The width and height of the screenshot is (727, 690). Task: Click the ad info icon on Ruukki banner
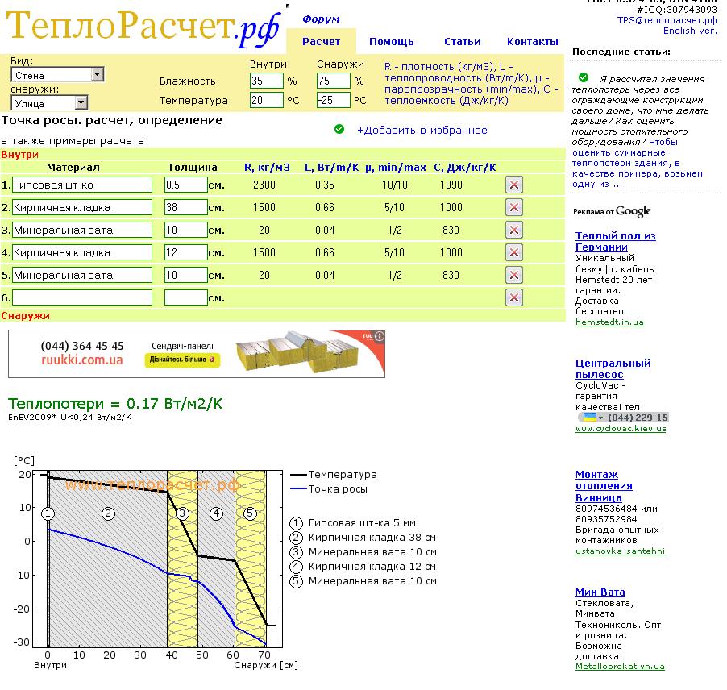pyautogui.click(x=380, y=336)
